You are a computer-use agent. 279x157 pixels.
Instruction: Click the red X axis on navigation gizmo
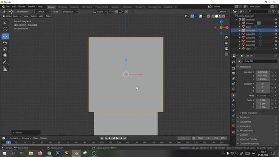[x=227, y=27]
